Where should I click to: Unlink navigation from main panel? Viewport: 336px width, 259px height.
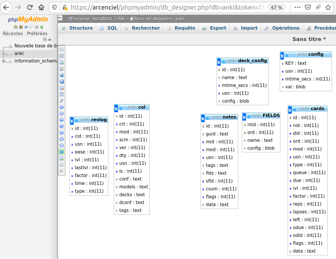tap(50, 39)
